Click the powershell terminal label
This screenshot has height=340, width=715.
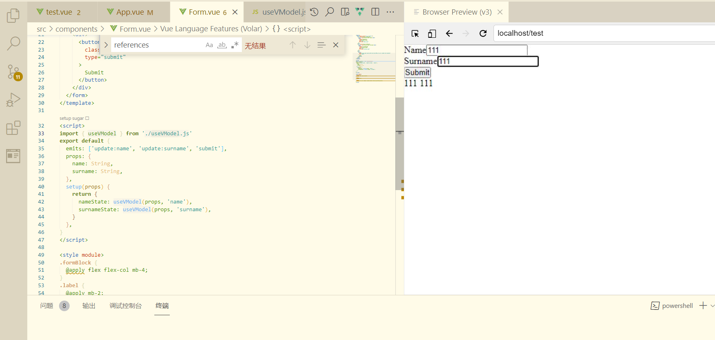[x=672, y=306]
